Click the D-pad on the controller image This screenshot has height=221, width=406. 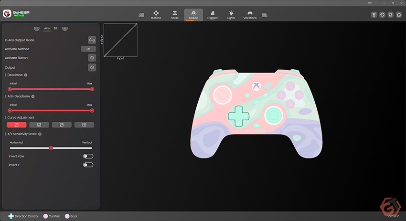click(x=238, y=116)
